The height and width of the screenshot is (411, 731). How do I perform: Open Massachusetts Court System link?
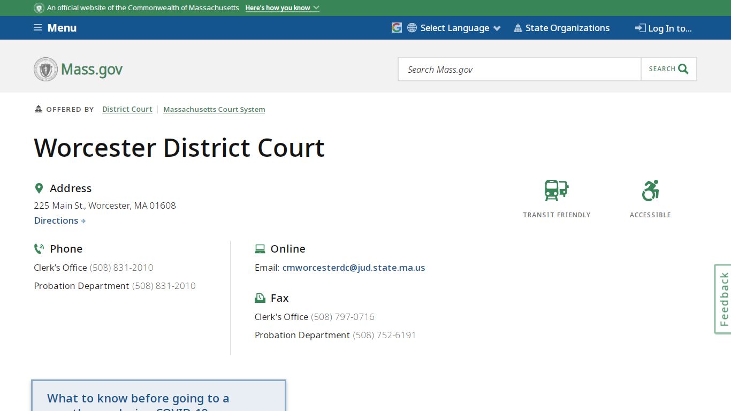[x=214, y=109]
